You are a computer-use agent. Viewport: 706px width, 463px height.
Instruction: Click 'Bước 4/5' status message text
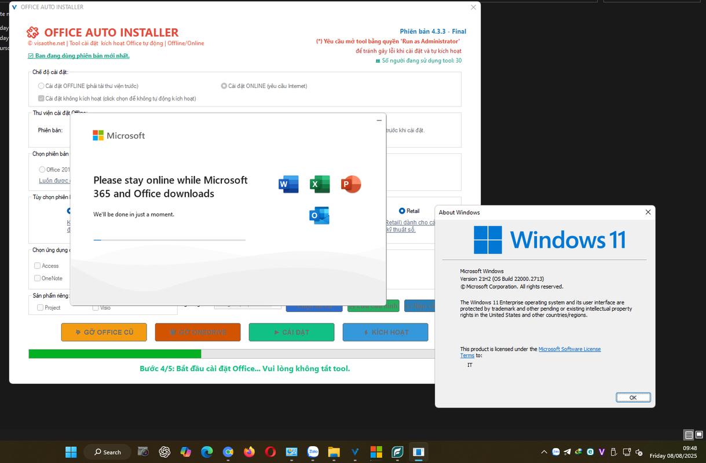244,369
